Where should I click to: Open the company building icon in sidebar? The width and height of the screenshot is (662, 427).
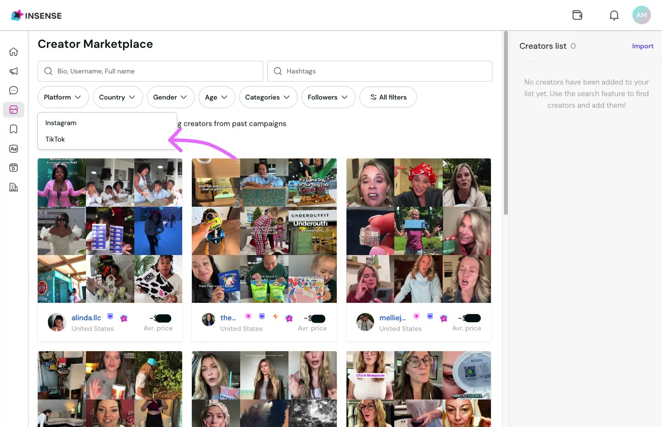coord(13,187)
